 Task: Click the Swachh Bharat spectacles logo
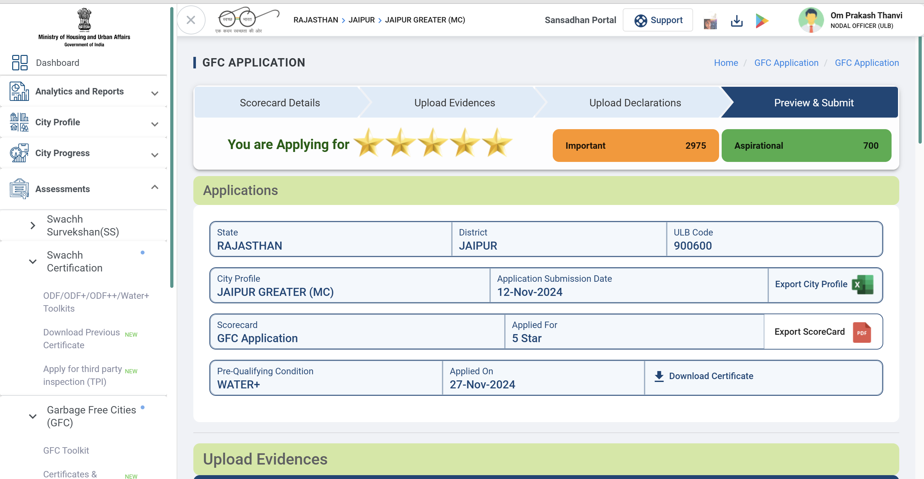(x=247, y=20)
